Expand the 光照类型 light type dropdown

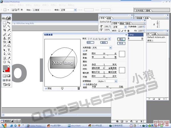click(x=110, y=48)
